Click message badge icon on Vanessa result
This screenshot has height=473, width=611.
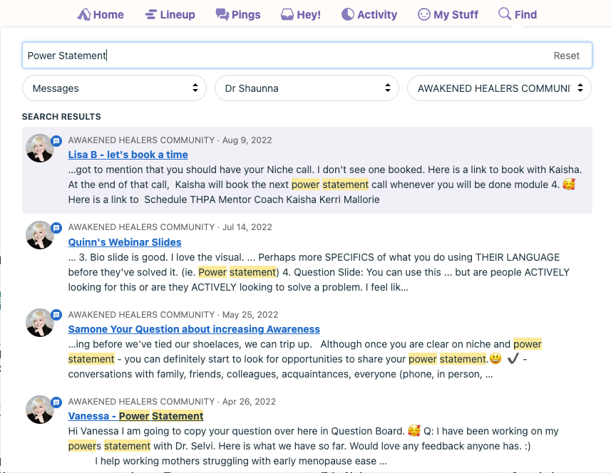(x=56, y=402)
